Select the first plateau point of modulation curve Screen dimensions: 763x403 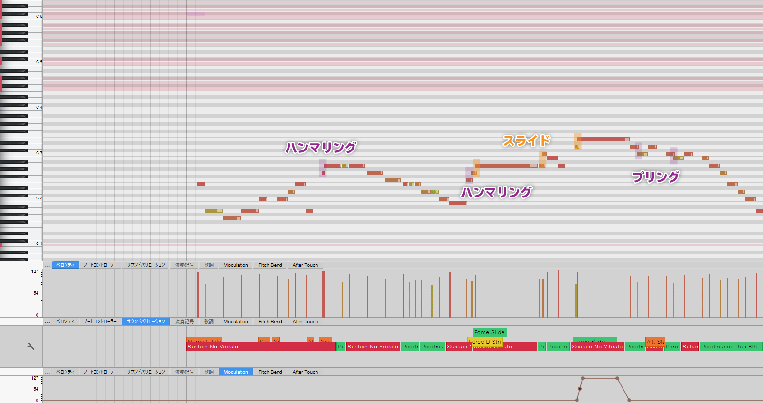click(583, 378)
